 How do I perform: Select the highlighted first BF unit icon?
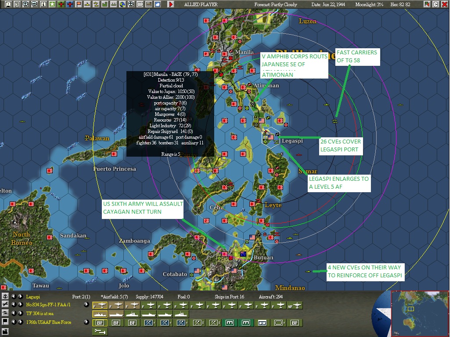click(100, 323)
